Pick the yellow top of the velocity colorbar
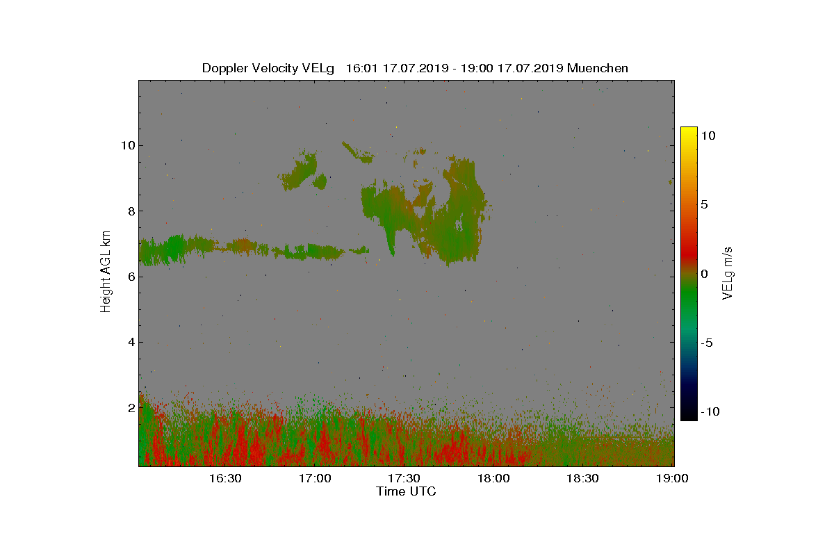The image size is (834, 556). pos(689,133)
